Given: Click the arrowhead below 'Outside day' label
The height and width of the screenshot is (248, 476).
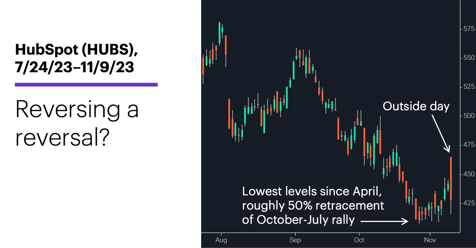Looking at the screenshot, I should click(x=447, y=148).
